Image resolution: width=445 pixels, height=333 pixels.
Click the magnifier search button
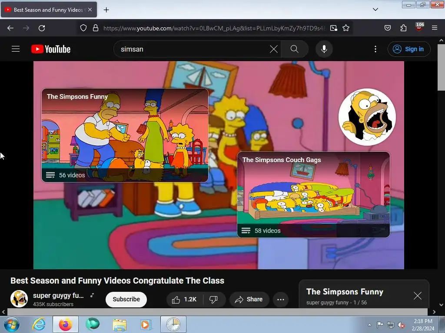coord(295,49)
